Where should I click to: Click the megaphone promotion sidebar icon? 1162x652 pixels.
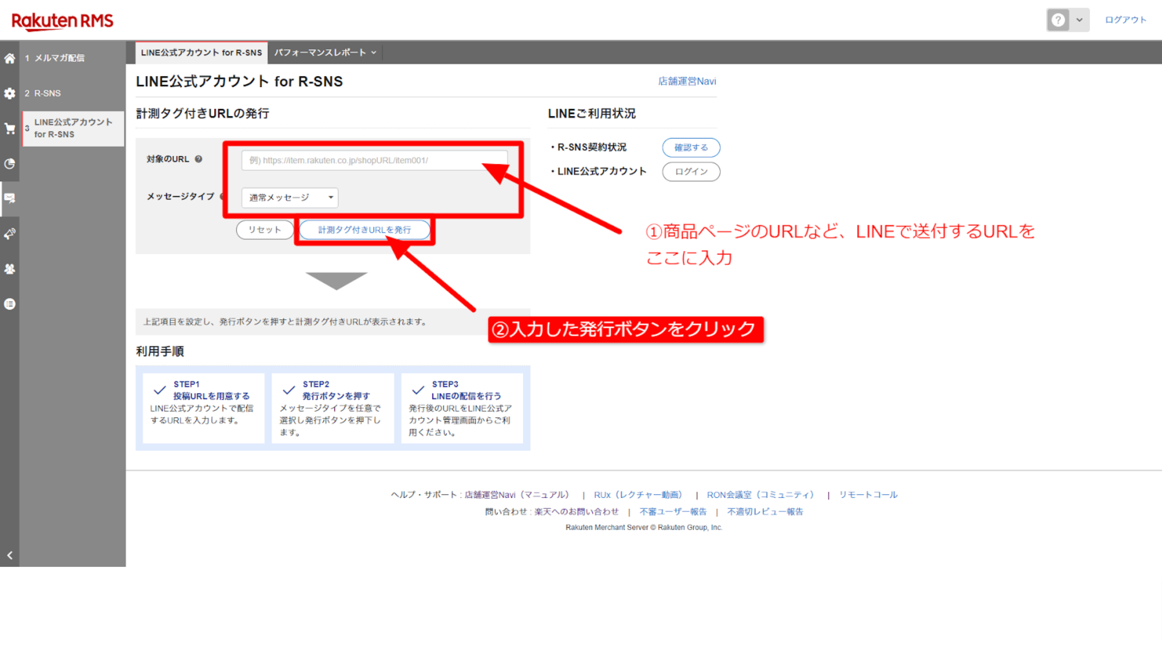[x=10, y=233]
